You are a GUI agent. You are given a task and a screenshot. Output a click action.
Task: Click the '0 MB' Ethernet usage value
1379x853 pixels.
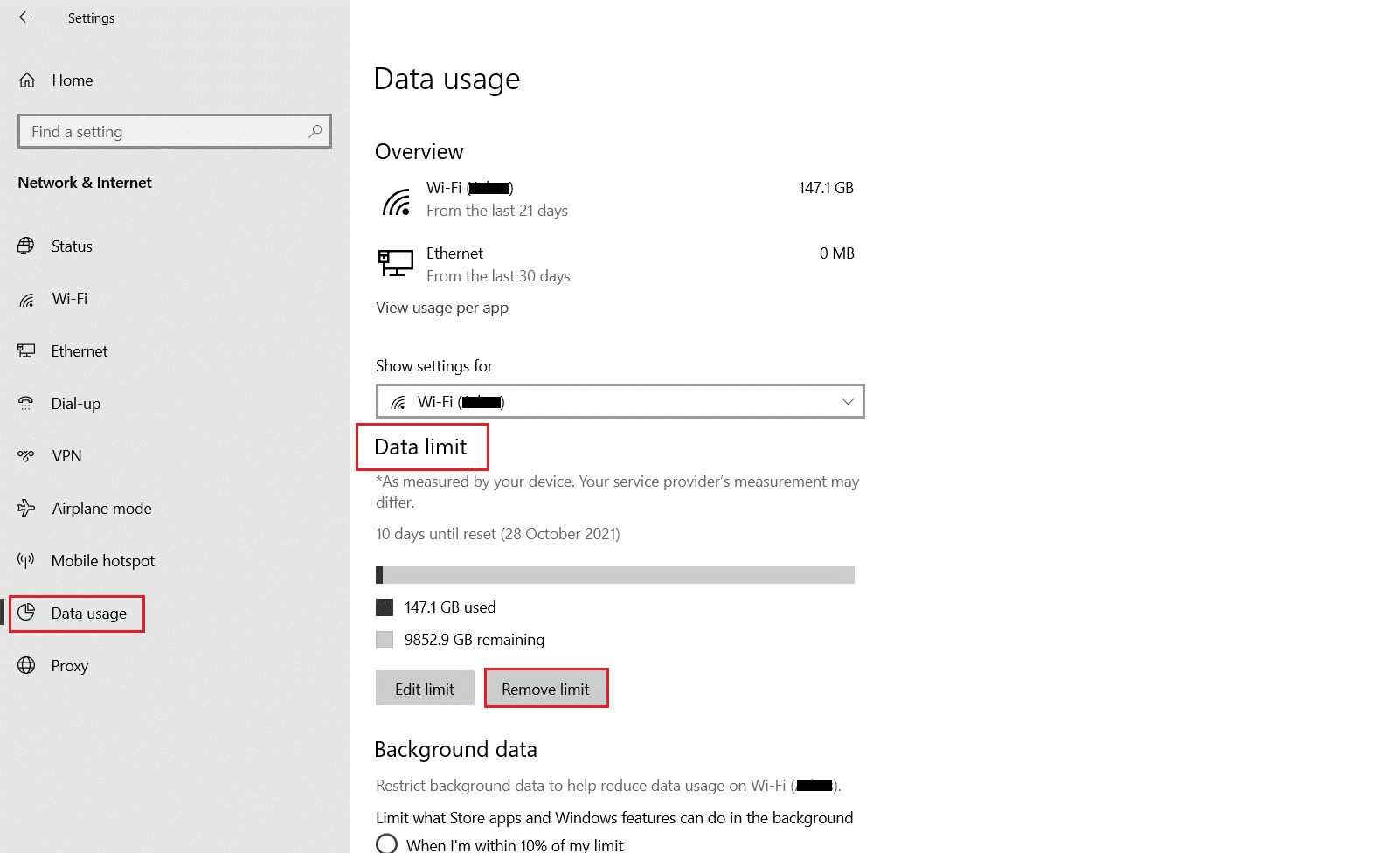(x=836, y=253)
